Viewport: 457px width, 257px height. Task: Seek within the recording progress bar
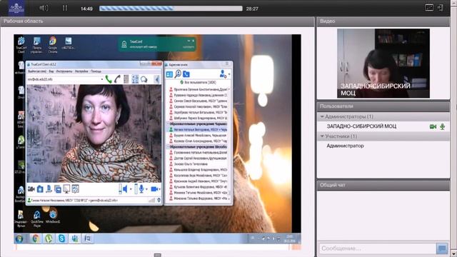[171, 9]
